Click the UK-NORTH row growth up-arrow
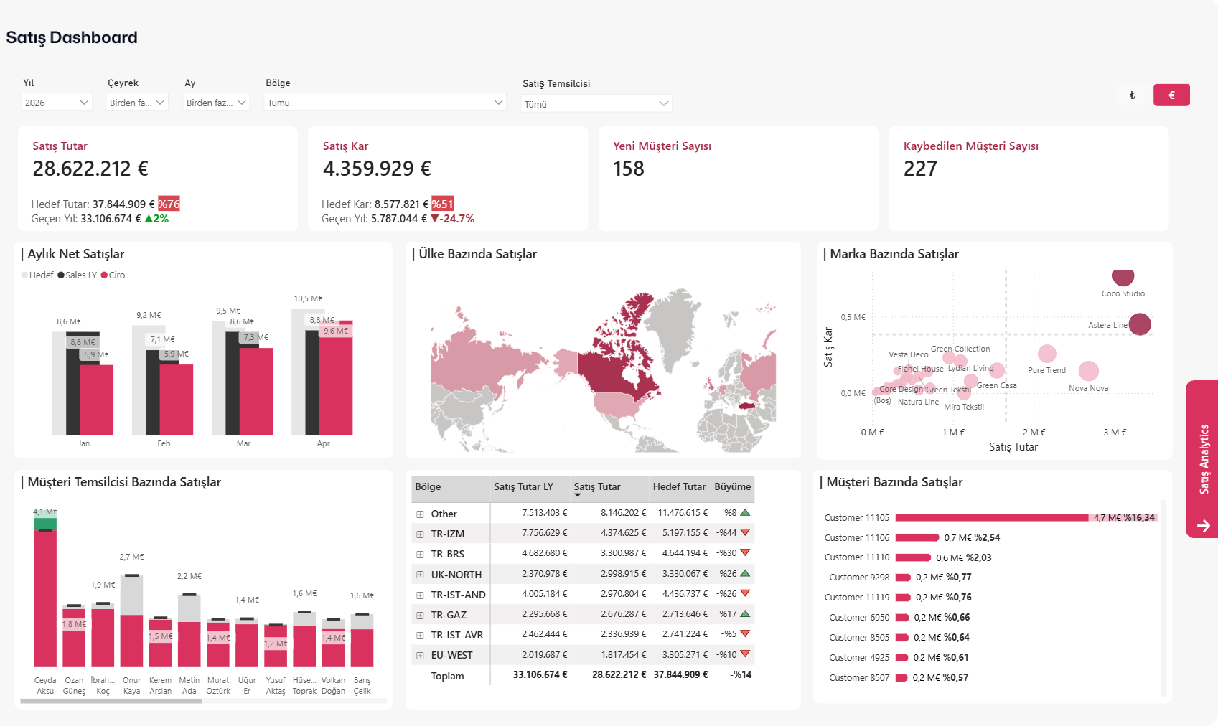The height and width of the screenshot is (726, 1218). pos(745,573)
